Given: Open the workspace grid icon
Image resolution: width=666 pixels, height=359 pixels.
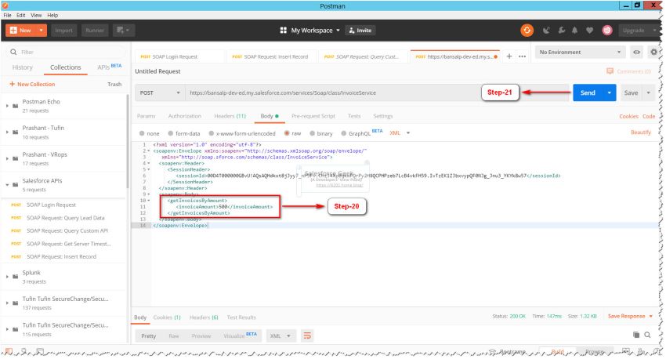Looking at the screenshot, I should tap(284, 30).
